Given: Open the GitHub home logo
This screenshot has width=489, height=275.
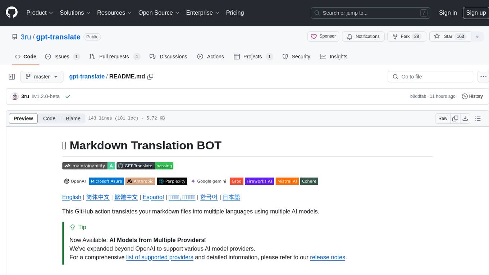Looking at the screenshot, I should coord(12,13).
